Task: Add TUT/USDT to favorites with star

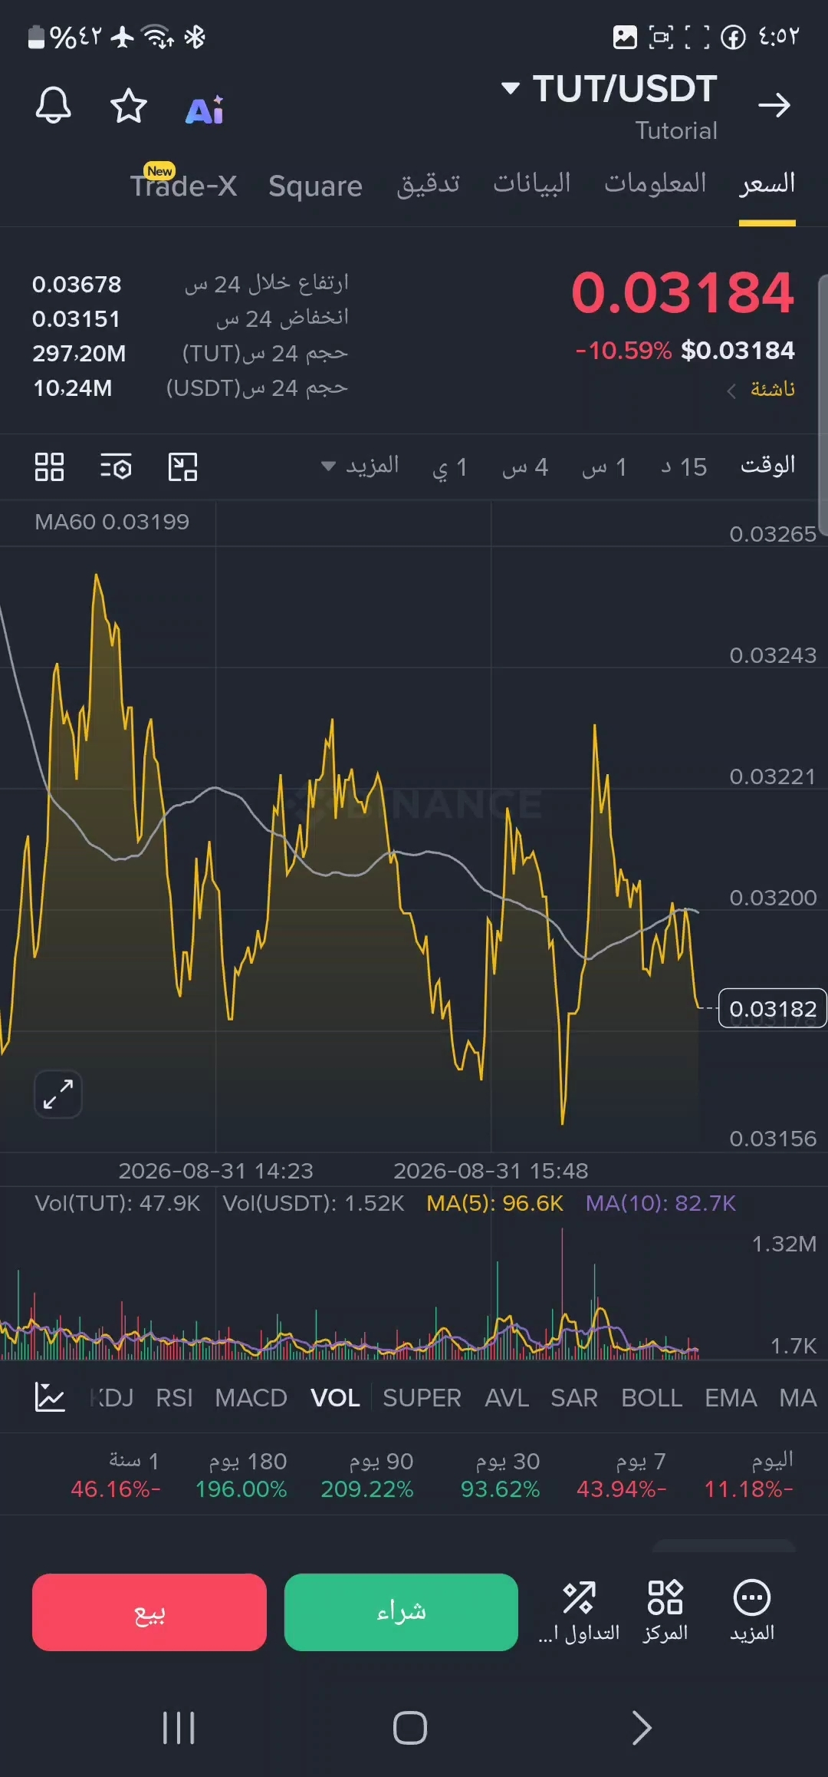Action: [129, 106]
